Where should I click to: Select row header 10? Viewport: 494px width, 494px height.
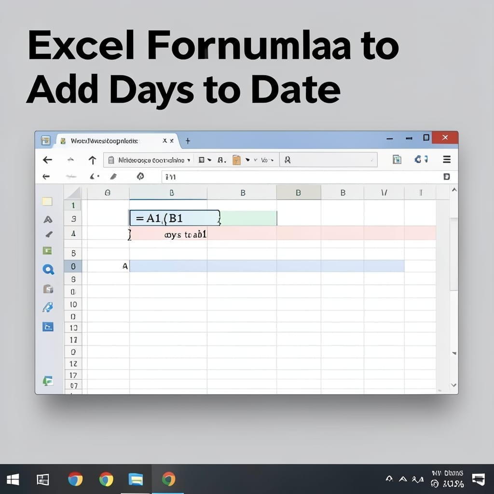click(x=73, y=304)
